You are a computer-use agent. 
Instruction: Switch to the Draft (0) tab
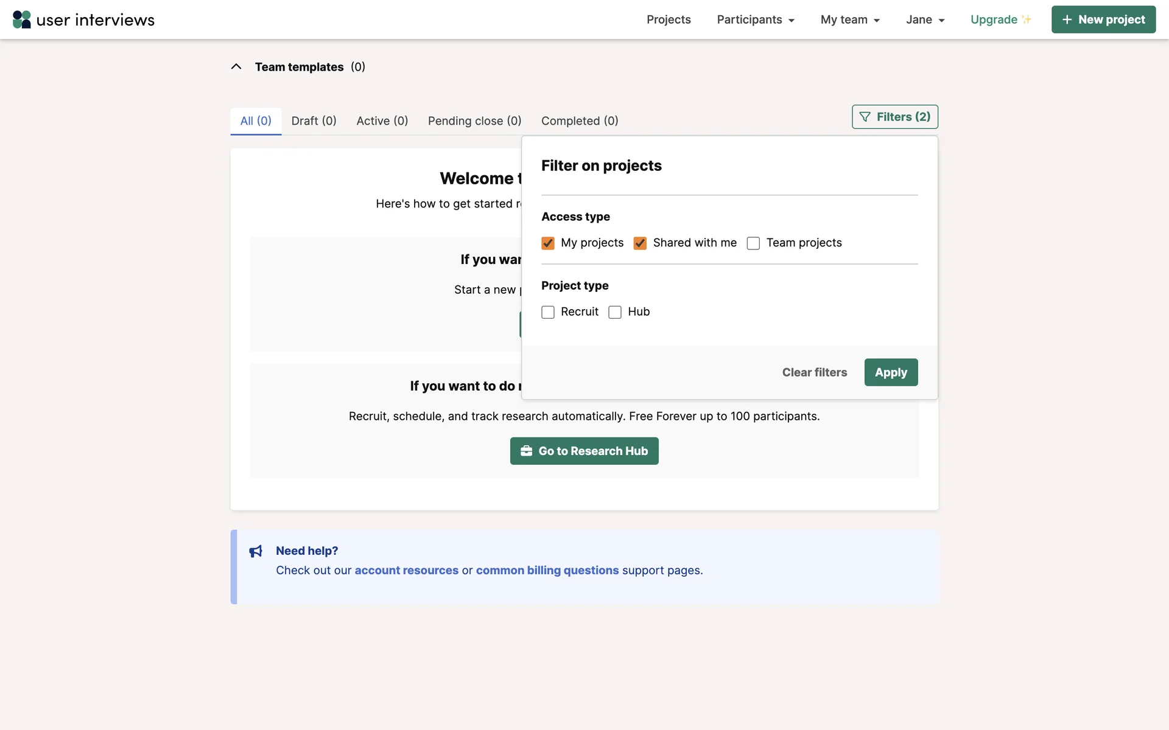[314, 121]
